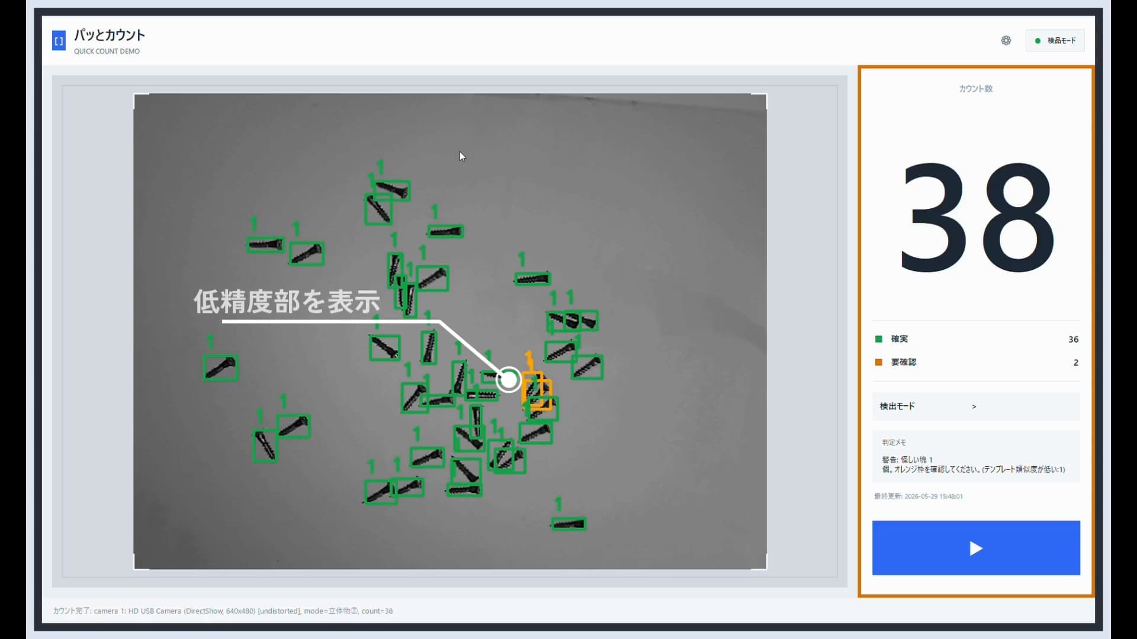Click the QUICK COUNT DEMO subtitle
The height and width of the screenshot is (639, 1137).
(107, 51)
